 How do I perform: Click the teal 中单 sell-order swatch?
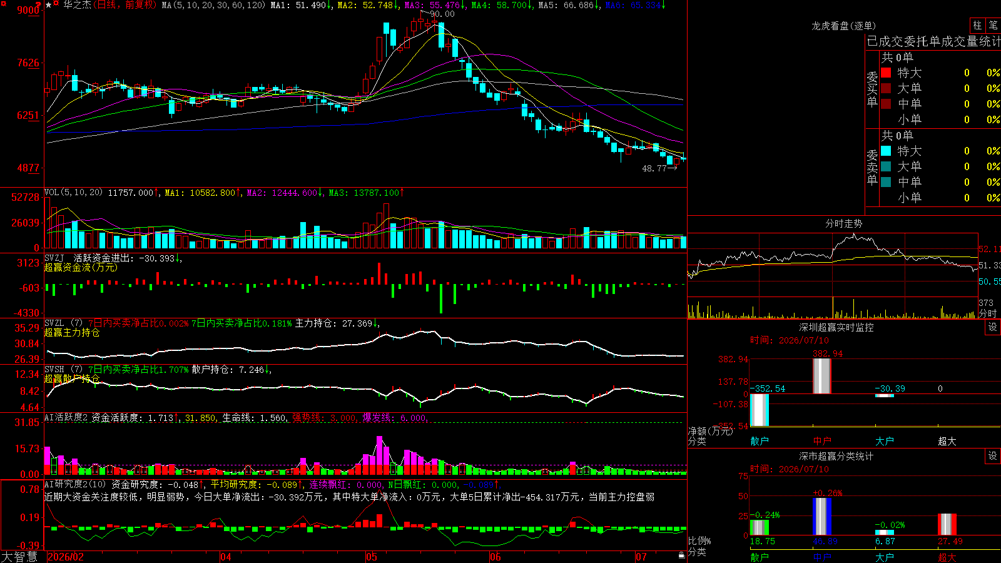click(886, 182)
